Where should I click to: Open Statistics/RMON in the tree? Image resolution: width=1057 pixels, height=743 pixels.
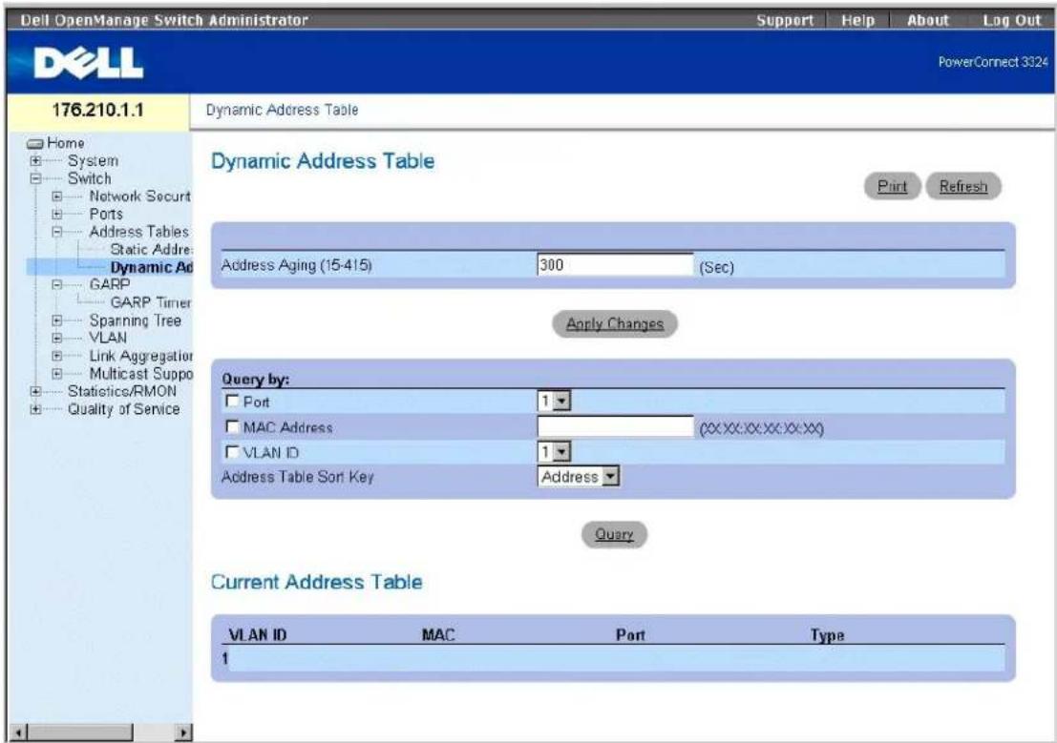[122, 391]
